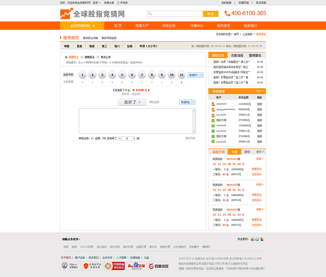Pick number ball 8
The height and width of the screenshot is (277, 326).
click(x=152, y=75)
